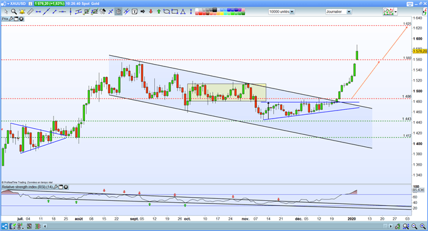Select the short line segment tool

[54, 11]
